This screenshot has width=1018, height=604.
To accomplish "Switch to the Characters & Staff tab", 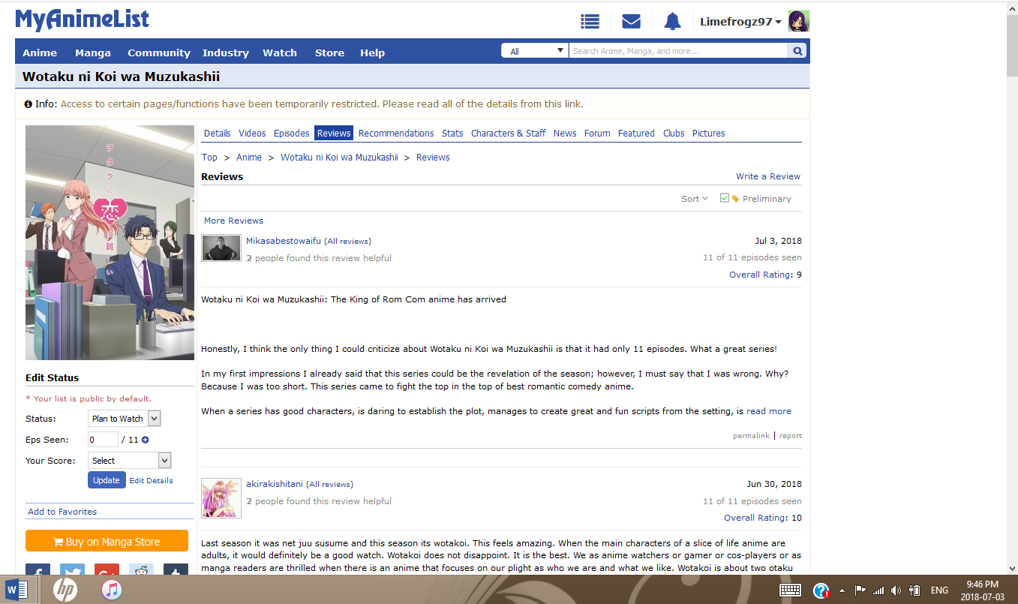I will pyautogui.click(x=508, y=134).
